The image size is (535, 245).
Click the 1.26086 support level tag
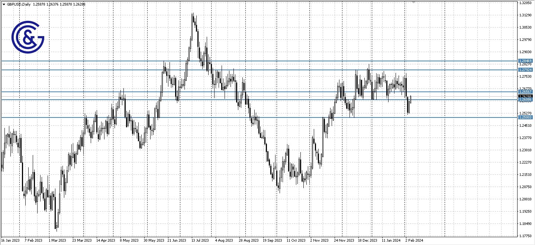pos(525,100)
